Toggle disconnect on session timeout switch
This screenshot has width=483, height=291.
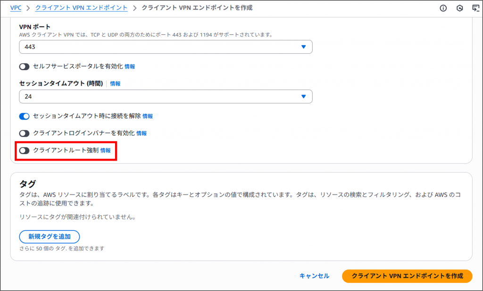(x=25, y=116)
